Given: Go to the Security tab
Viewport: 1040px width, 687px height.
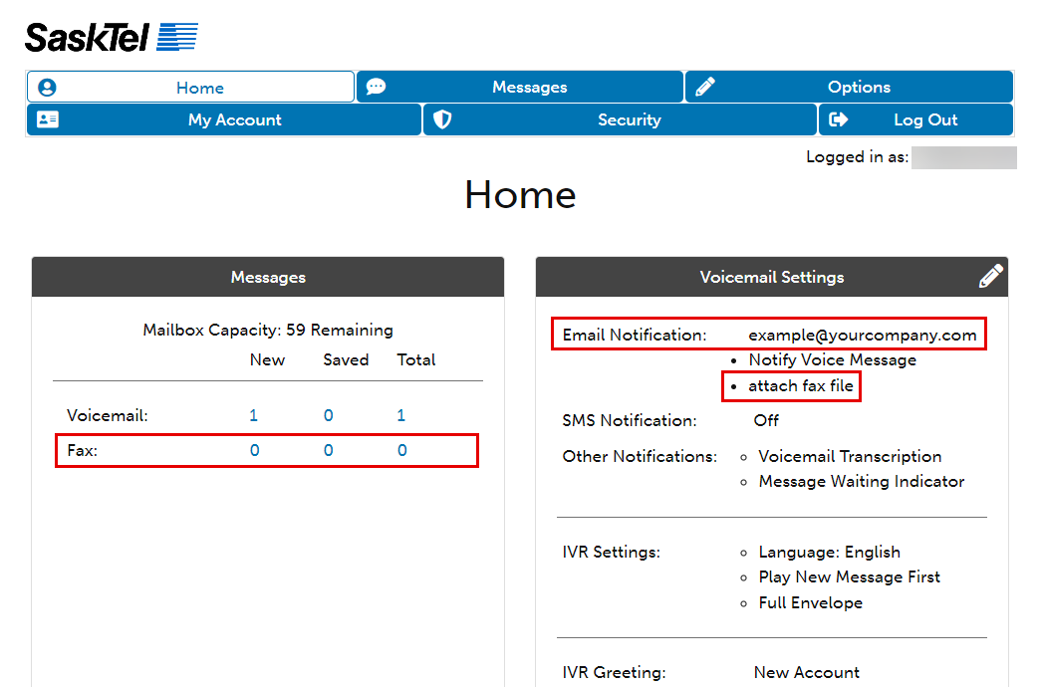Looking at the screenshot, I should click(630, 119).
